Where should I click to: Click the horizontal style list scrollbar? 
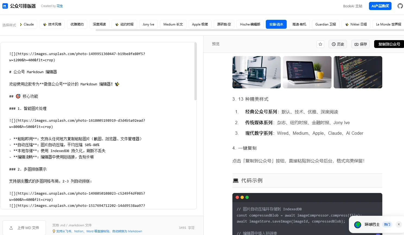tap(244, 30)
